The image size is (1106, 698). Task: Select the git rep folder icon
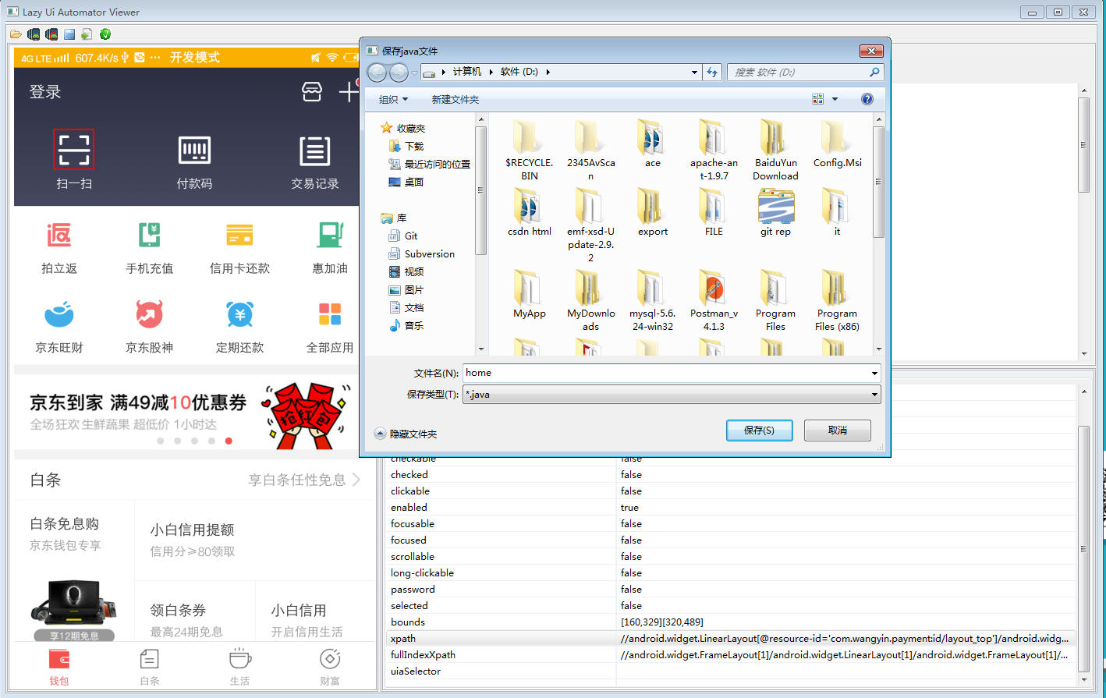pyautogui.click(x=775, y=212)
